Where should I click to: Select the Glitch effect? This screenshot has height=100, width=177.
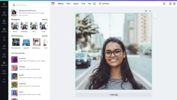click(x=29, y=93)
